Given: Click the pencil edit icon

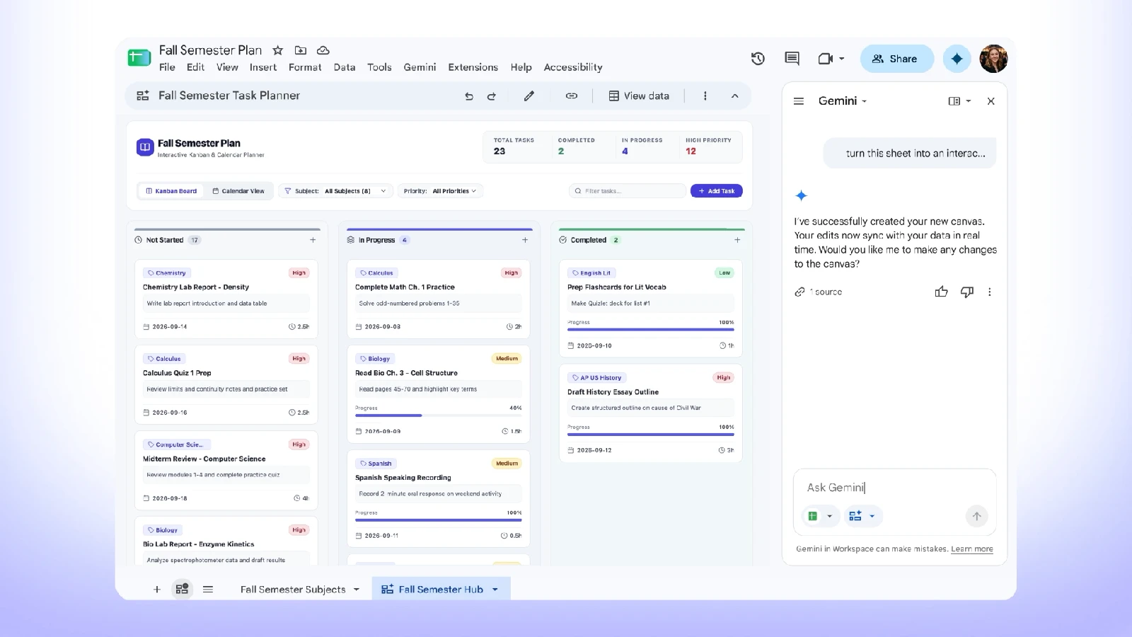Looking at the screenshot, I should (x=529, y=96).
